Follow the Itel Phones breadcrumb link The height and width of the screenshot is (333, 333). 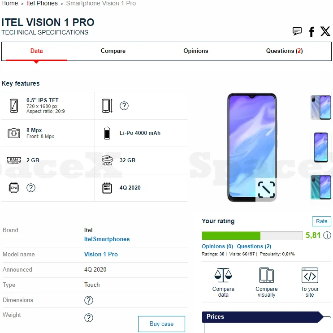click(42, 4)
